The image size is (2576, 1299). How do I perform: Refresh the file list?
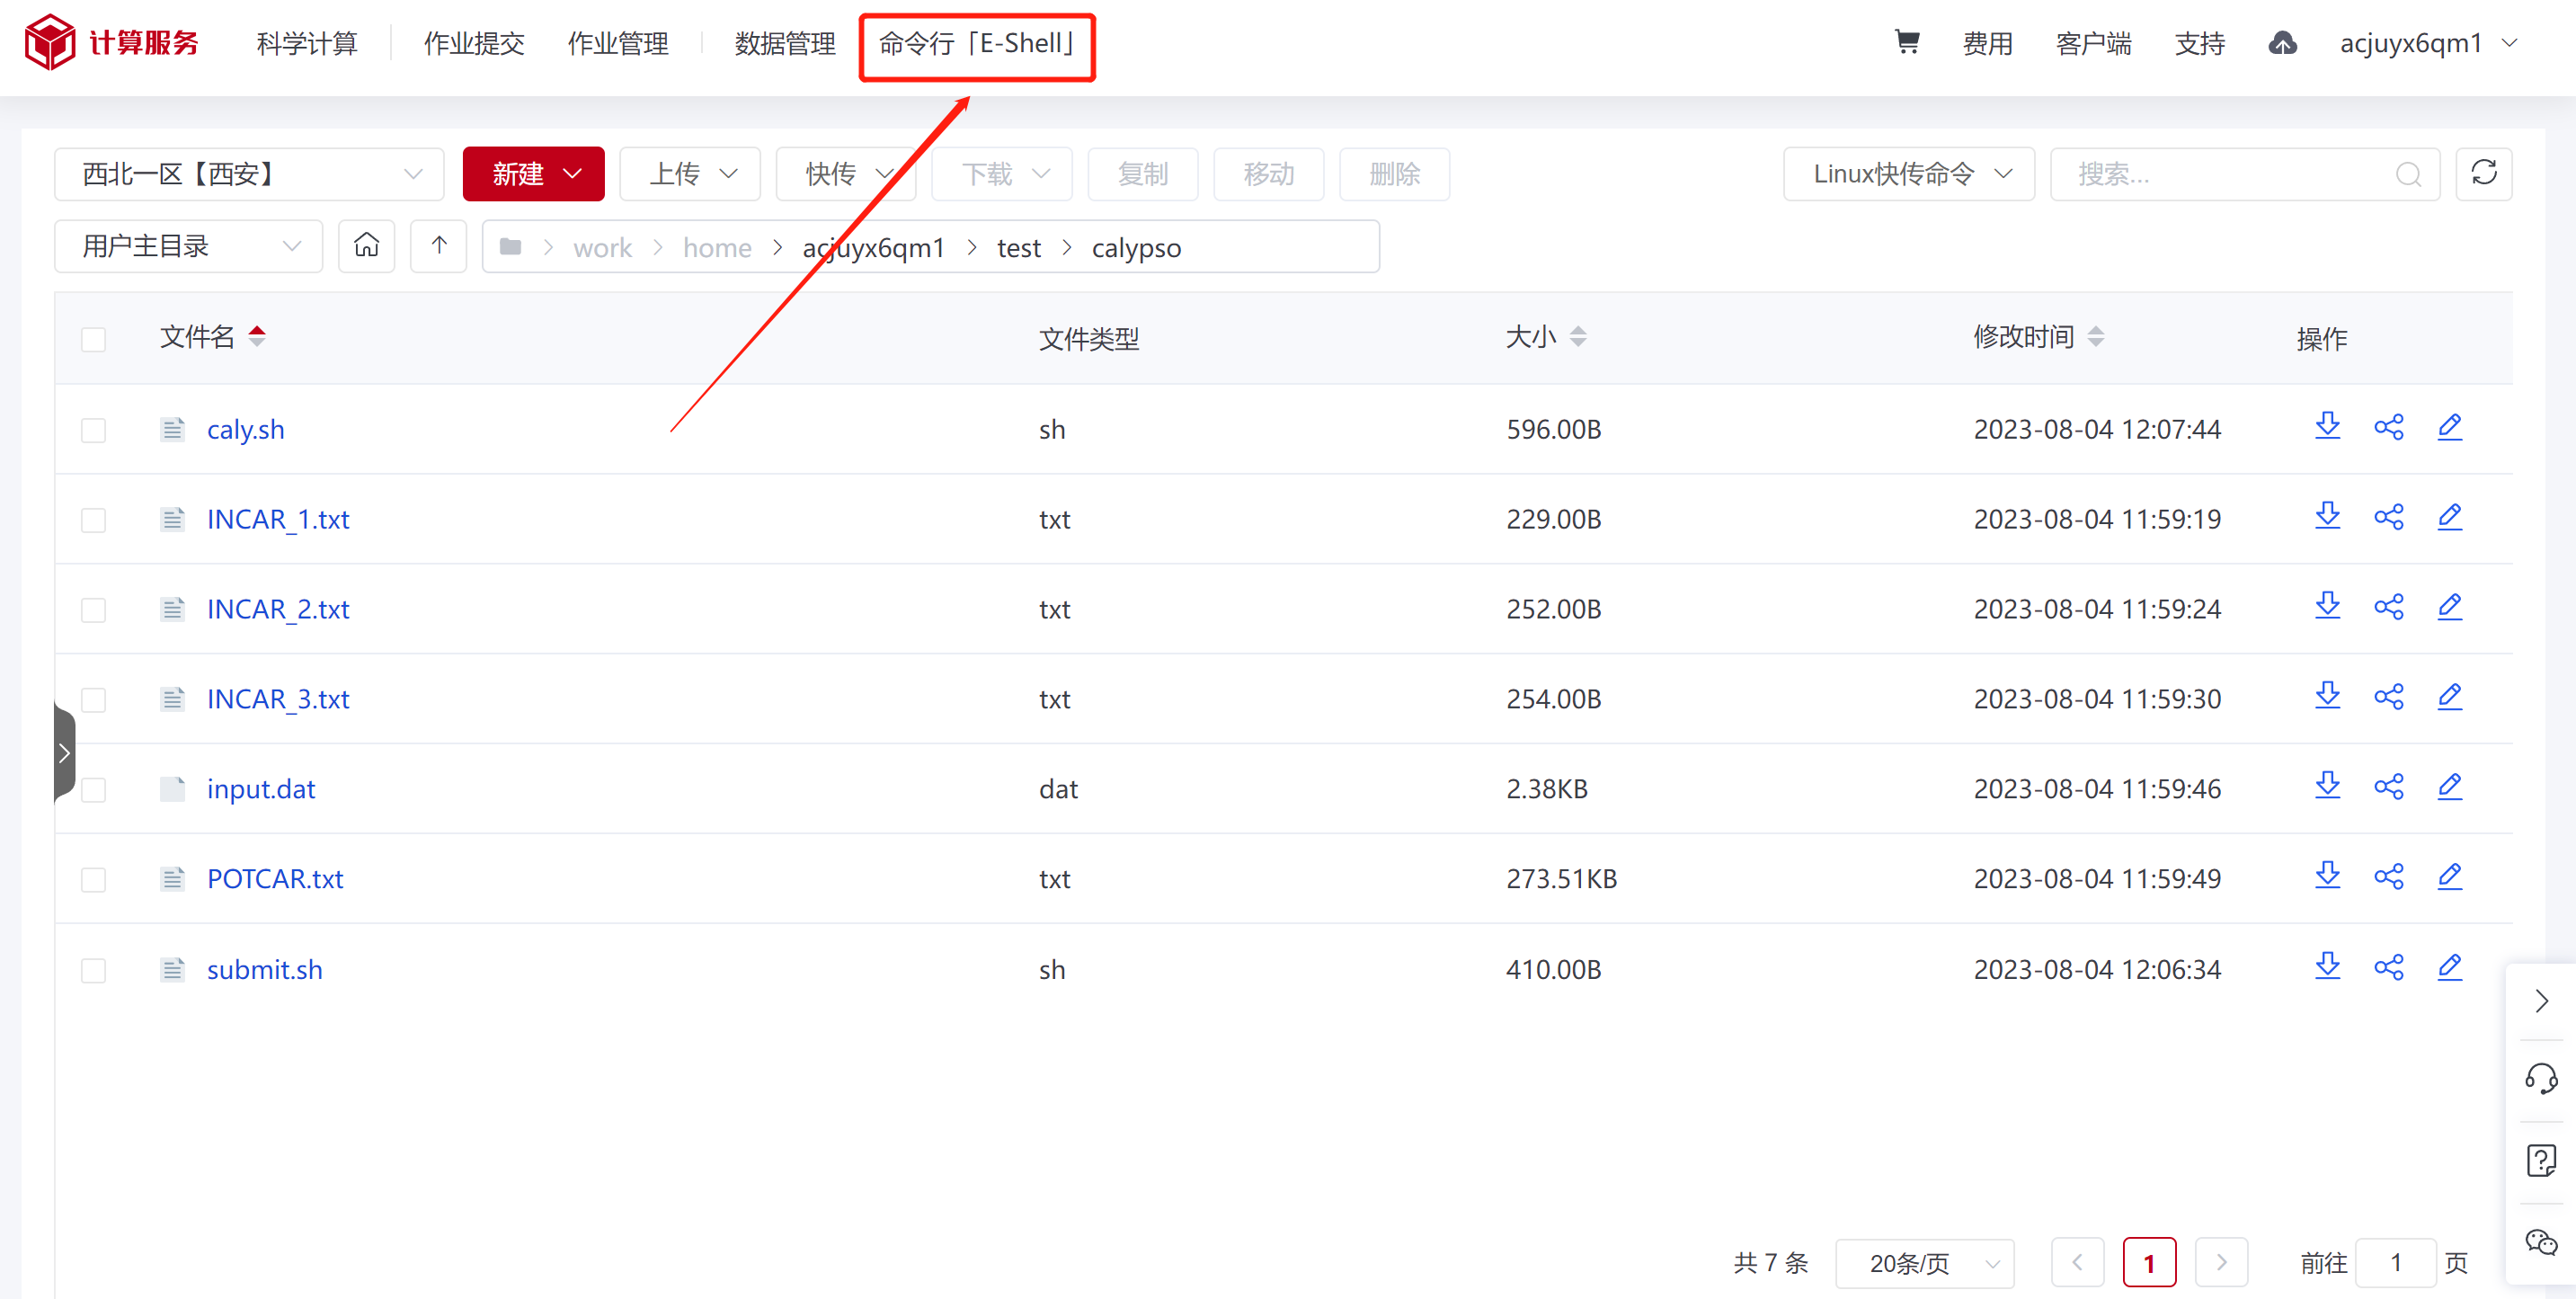(2483, 173)
